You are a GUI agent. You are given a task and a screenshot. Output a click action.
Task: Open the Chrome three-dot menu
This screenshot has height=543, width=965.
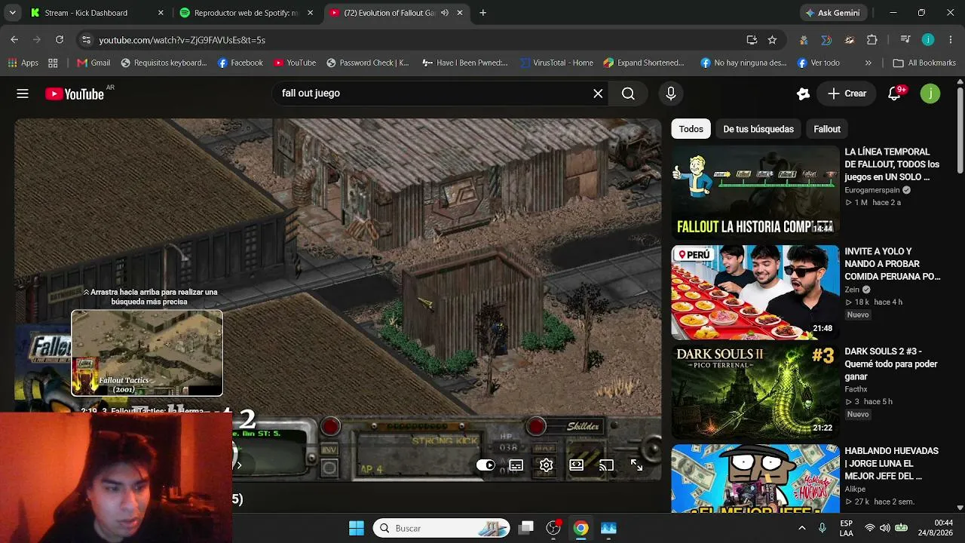point(951,40)
